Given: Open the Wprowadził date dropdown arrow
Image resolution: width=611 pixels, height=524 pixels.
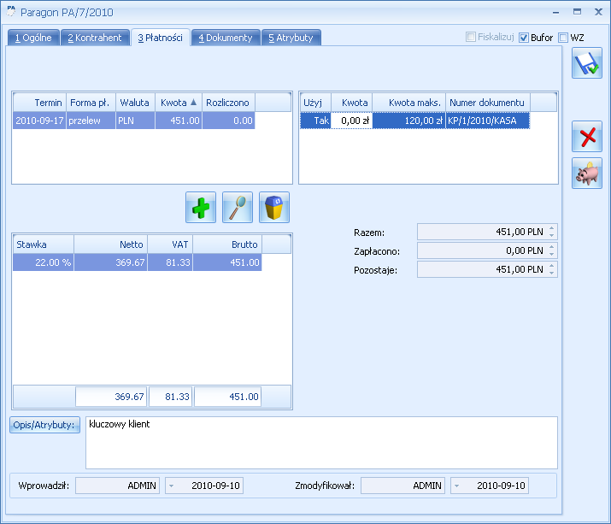Looking at the screenshot, I should 171,486.
